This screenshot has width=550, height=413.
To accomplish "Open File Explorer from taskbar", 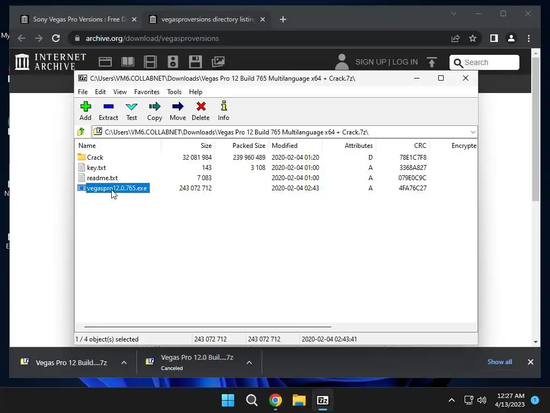I will (x=299, y=400).
